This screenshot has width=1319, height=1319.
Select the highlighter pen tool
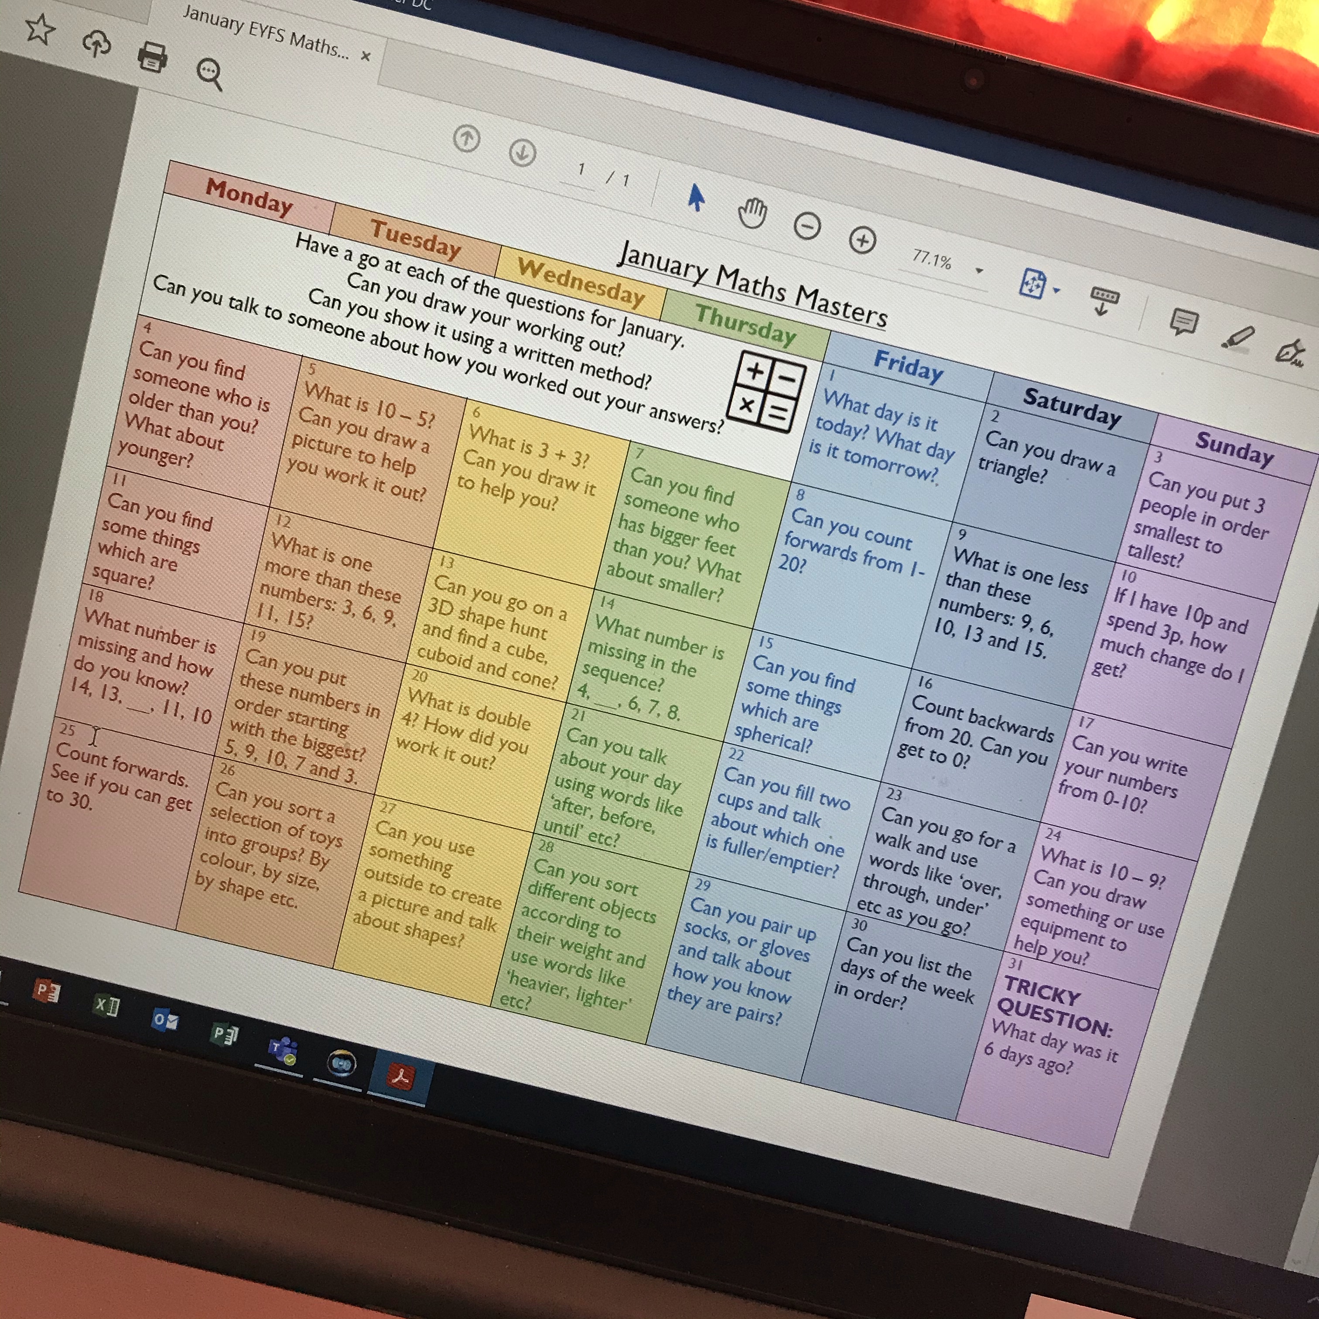point(1238,337)
